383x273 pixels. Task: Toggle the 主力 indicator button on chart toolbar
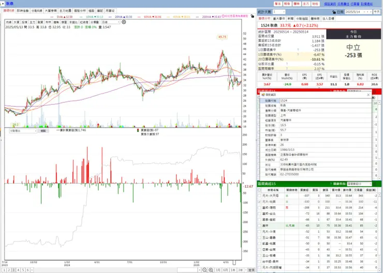(32, 22)
